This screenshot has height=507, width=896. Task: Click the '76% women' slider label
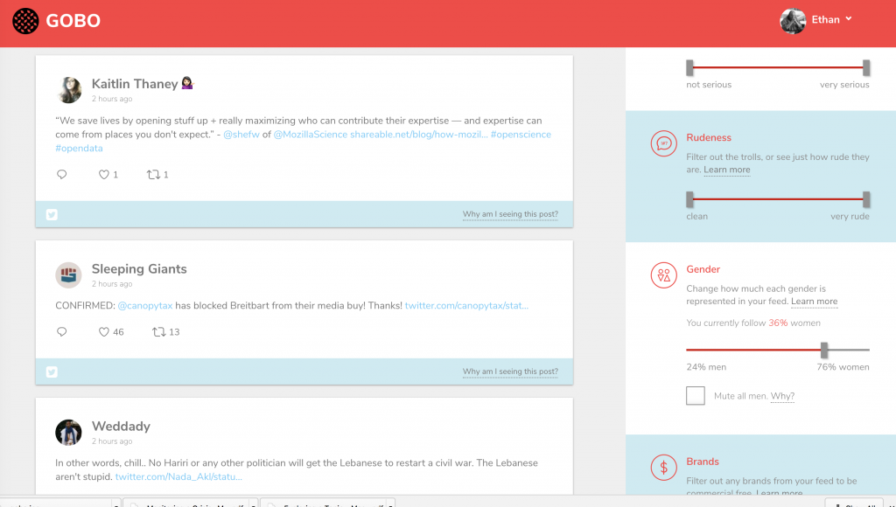pos(843,367)
